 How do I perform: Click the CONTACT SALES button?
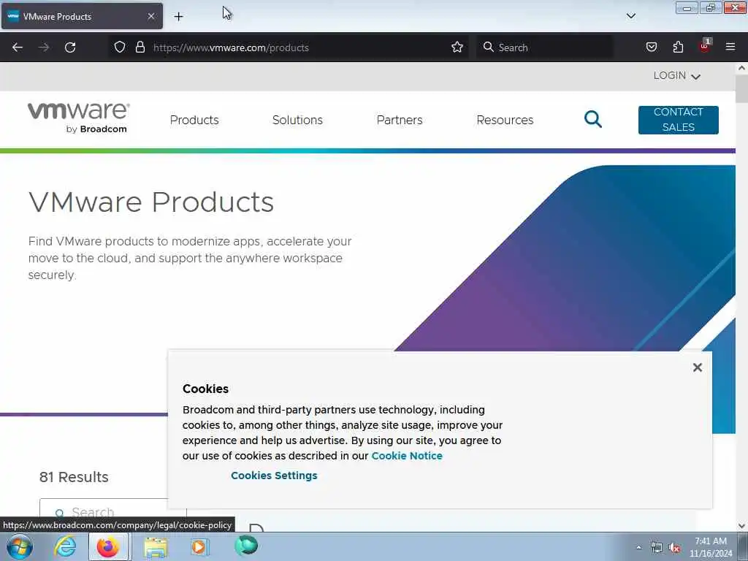pyautogui.click(x=679, y=120)
